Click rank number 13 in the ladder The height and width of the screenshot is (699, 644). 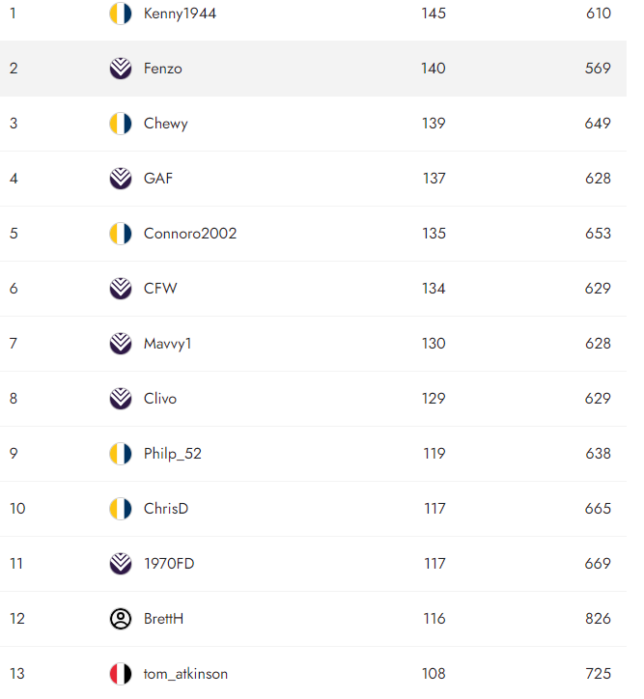(17, 674)
